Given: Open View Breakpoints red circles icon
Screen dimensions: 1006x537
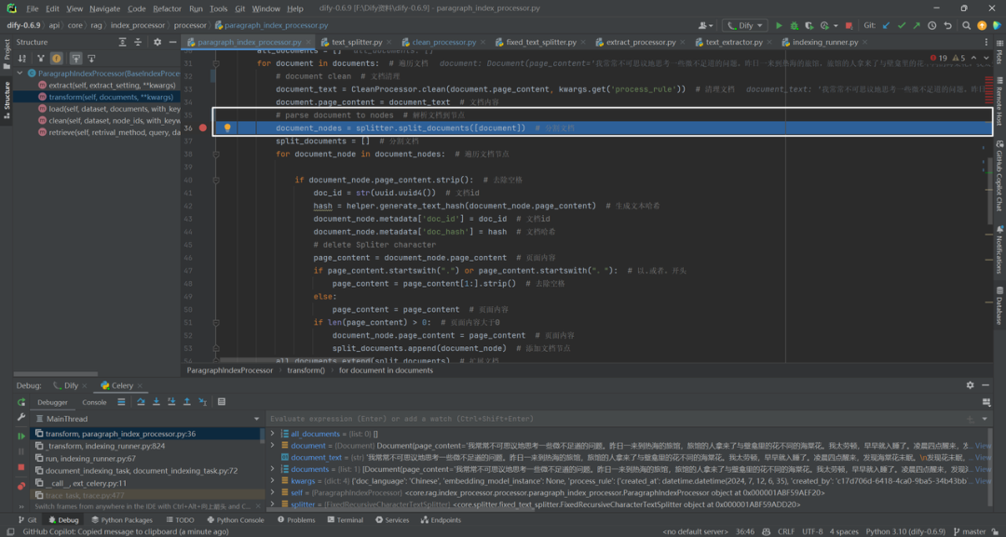Looking at the screenshot, I should 21,486.
